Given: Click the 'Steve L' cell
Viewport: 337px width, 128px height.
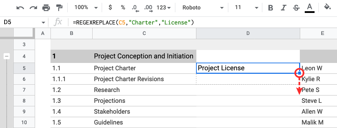Looking at the screenshot, I should click(x=318, y=101).
